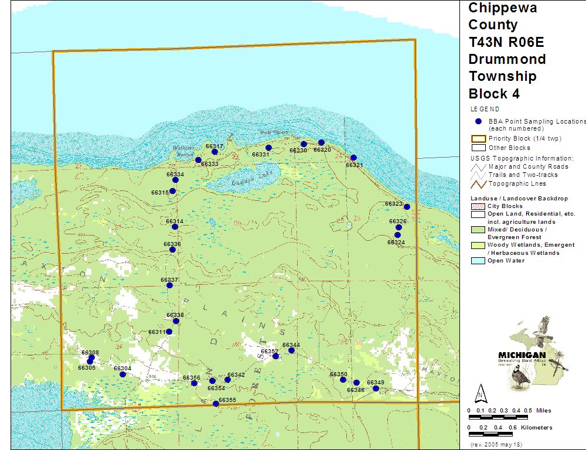This screenshot has width=586, height=450.
Task: Click the BBA Point Sampling legend dot
Action: (x=479, y=121)
